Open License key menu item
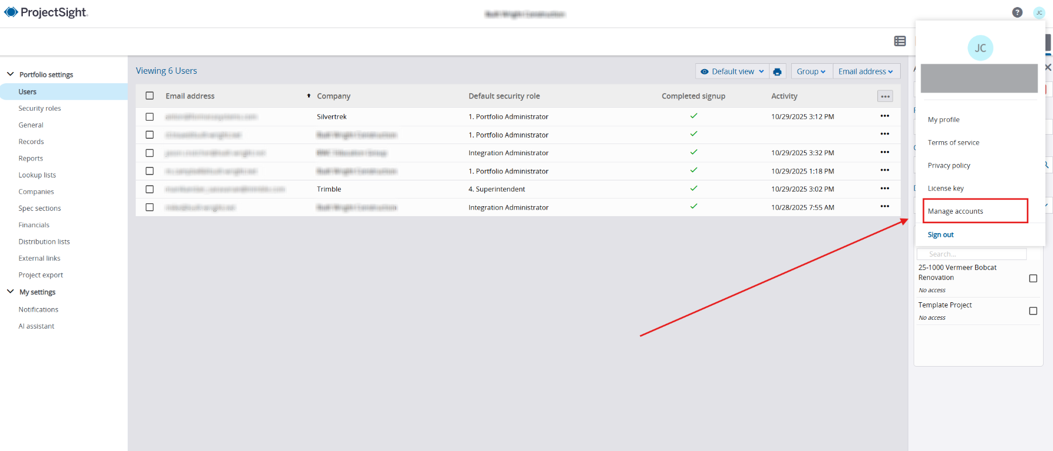This screenshot has width=1053, height=451. [x=945, y=188]
